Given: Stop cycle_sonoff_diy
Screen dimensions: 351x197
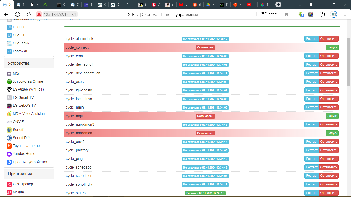Looking at the screenshot, I should (x=329, y=184).
